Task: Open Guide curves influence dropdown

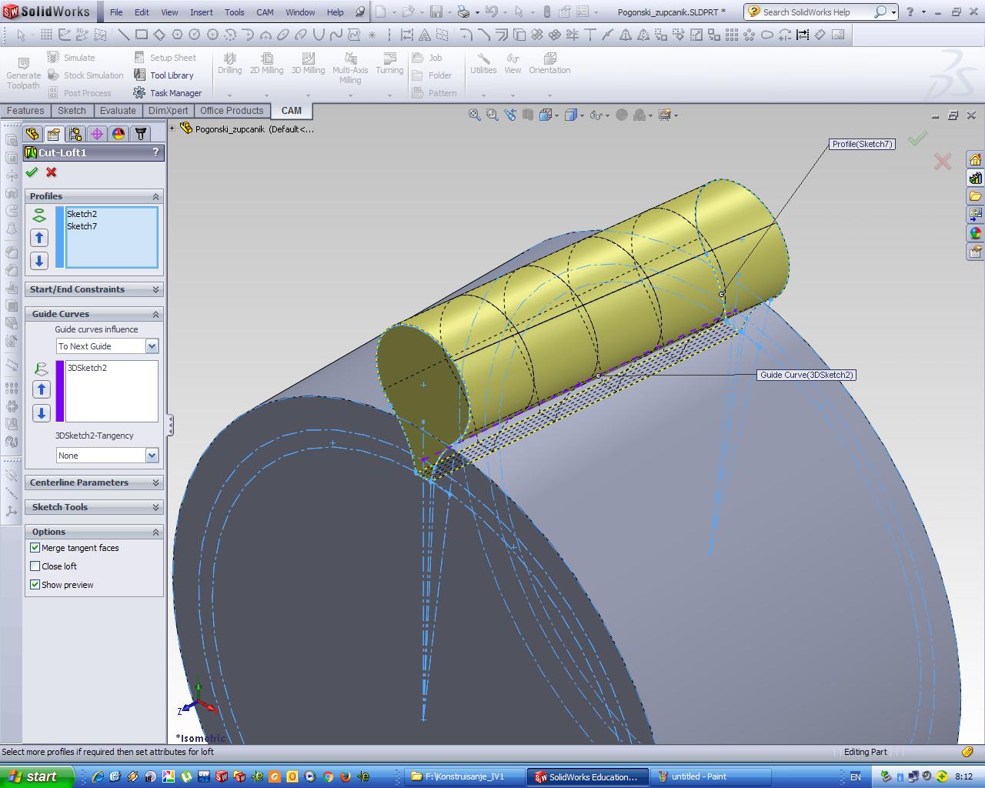Action: 152,346
